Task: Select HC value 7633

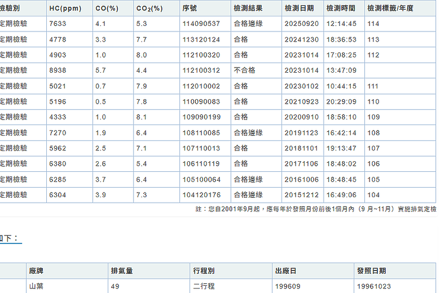Action: click(x=58, y=24)
